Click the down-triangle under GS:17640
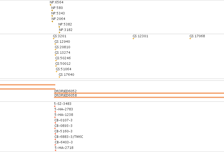 point(59,77)
